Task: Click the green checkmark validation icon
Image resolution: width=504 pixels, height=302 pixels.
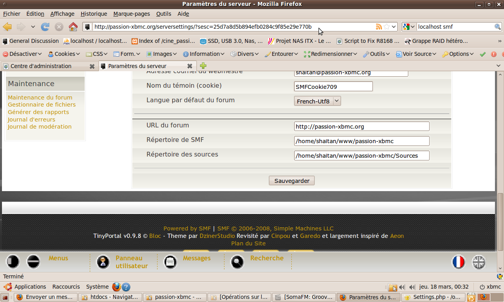Action: click(483, 54)
